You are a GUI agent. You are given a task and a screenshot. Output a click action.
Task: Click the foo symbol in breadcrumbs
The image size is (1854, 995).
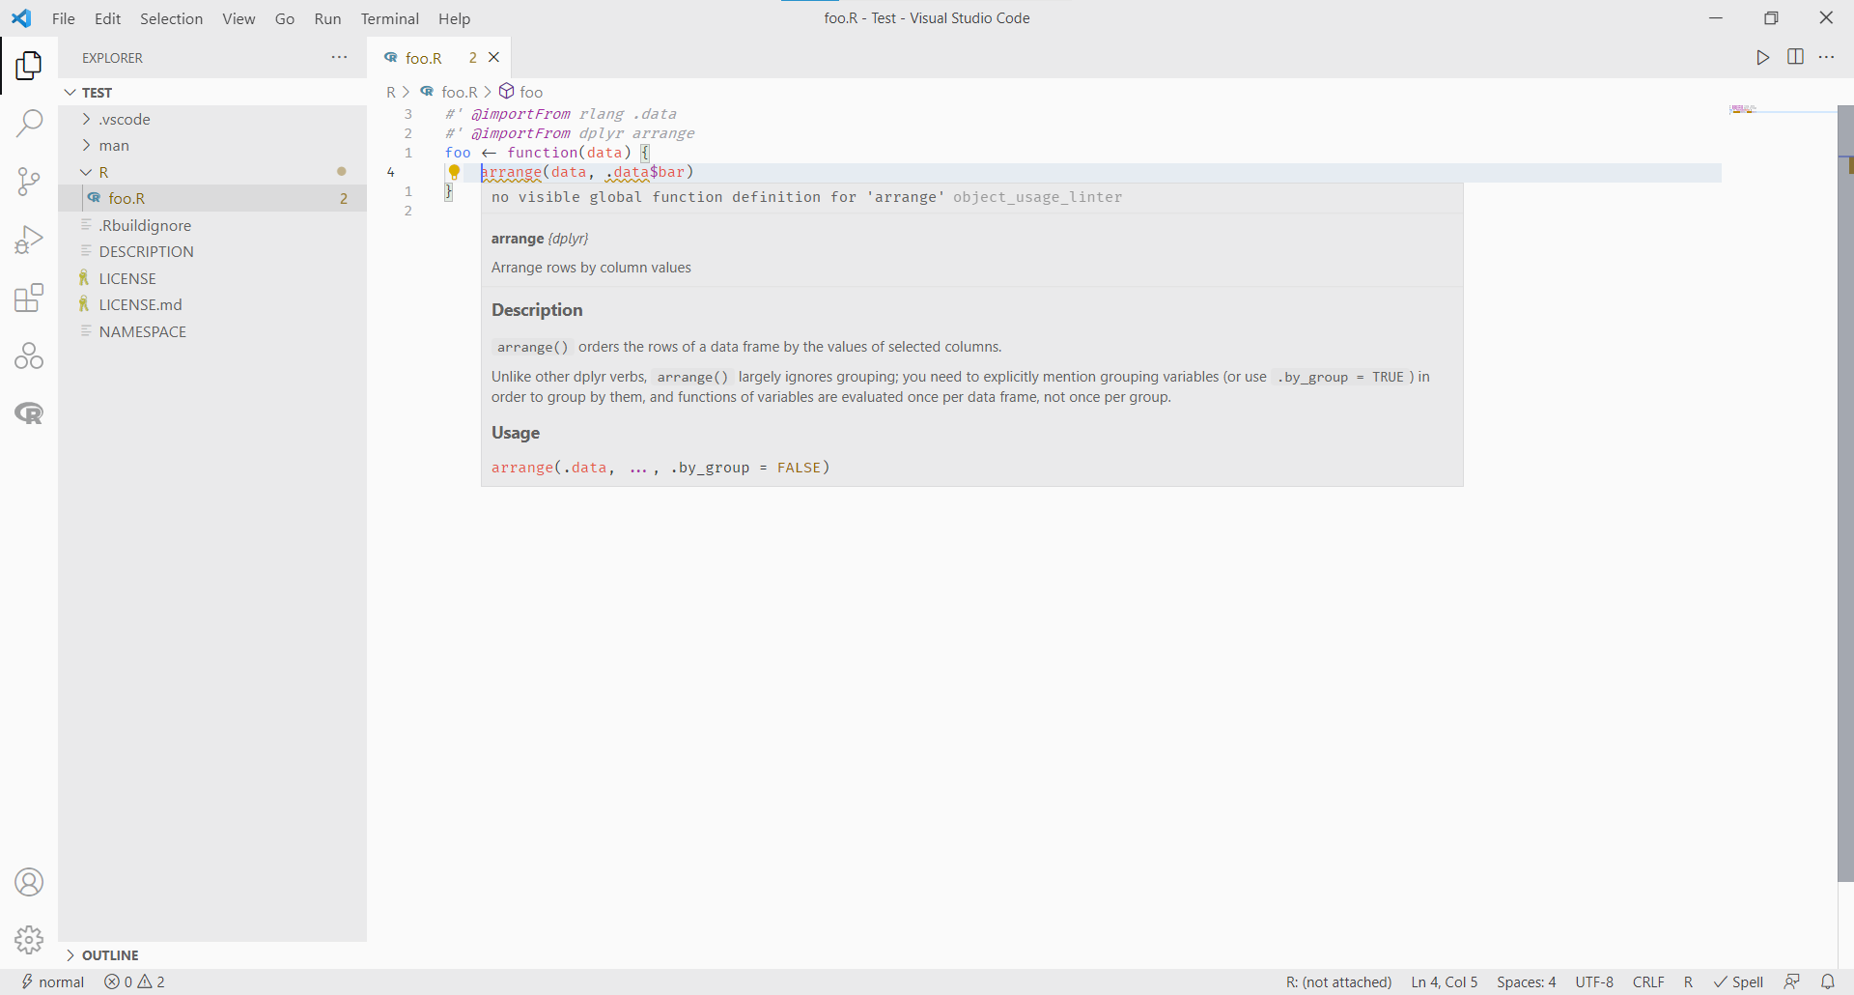[521, 92]
